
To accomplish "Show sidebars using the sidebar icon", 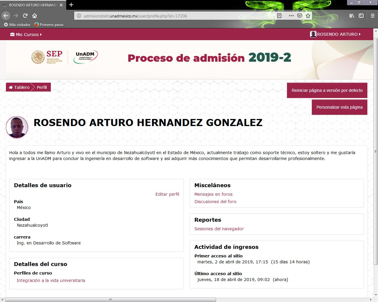I will click(x=361, y=16).
